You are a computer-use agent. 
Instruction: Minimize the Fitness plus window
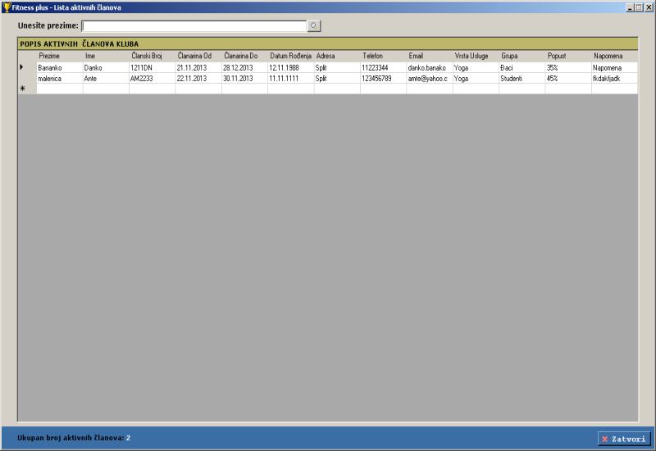pyautogui.click(x=630, y=7)
